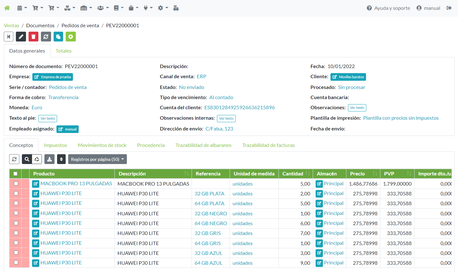This screenshot has height=272, width=458.
Task: Go back with the first-record arrow icon
Action: coord(9,37)
